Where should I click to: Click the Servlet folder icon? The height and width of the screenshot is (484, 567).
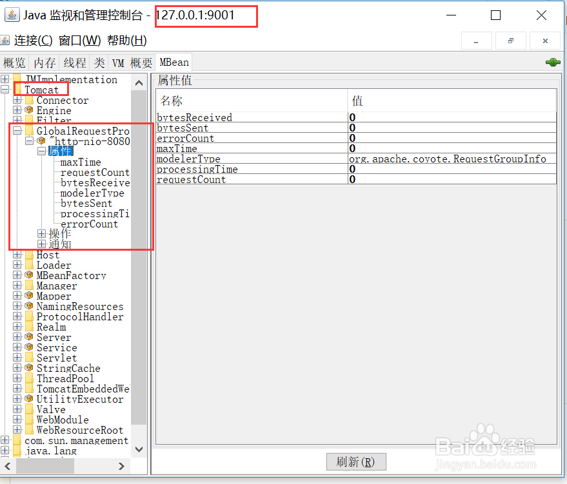click(29, 358)
